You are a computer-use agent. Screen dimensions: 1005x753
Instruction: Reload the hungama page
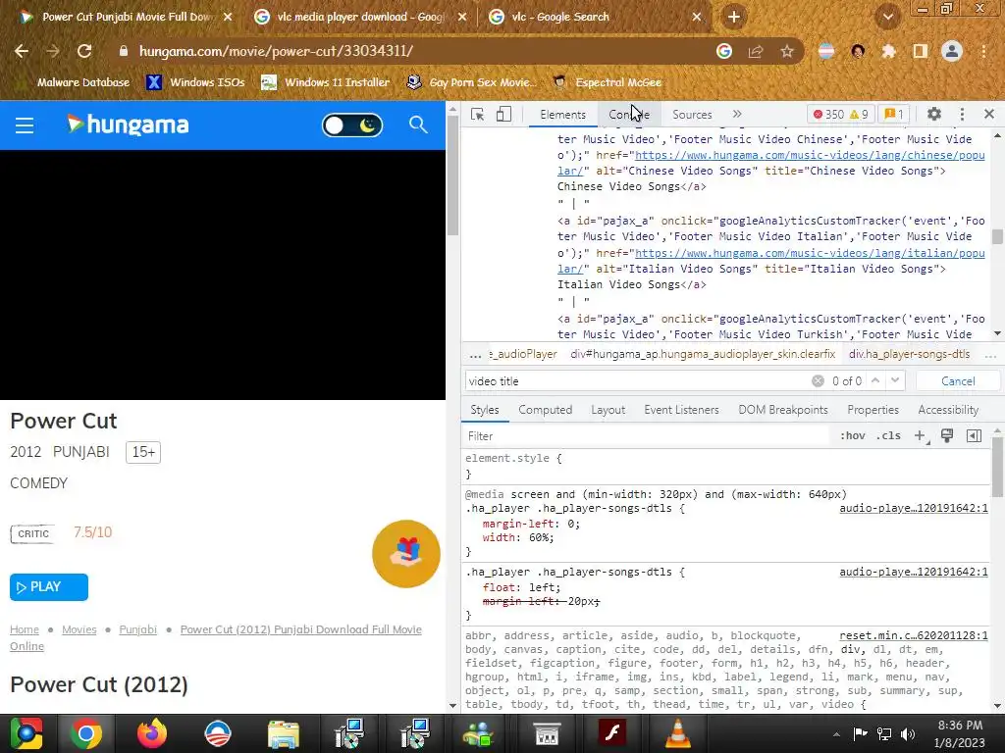point(84,51)
